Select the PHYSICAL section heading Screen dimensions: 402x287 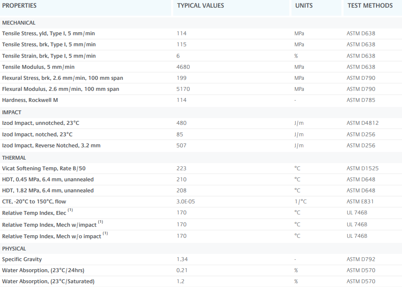click(x=14, y=249)
